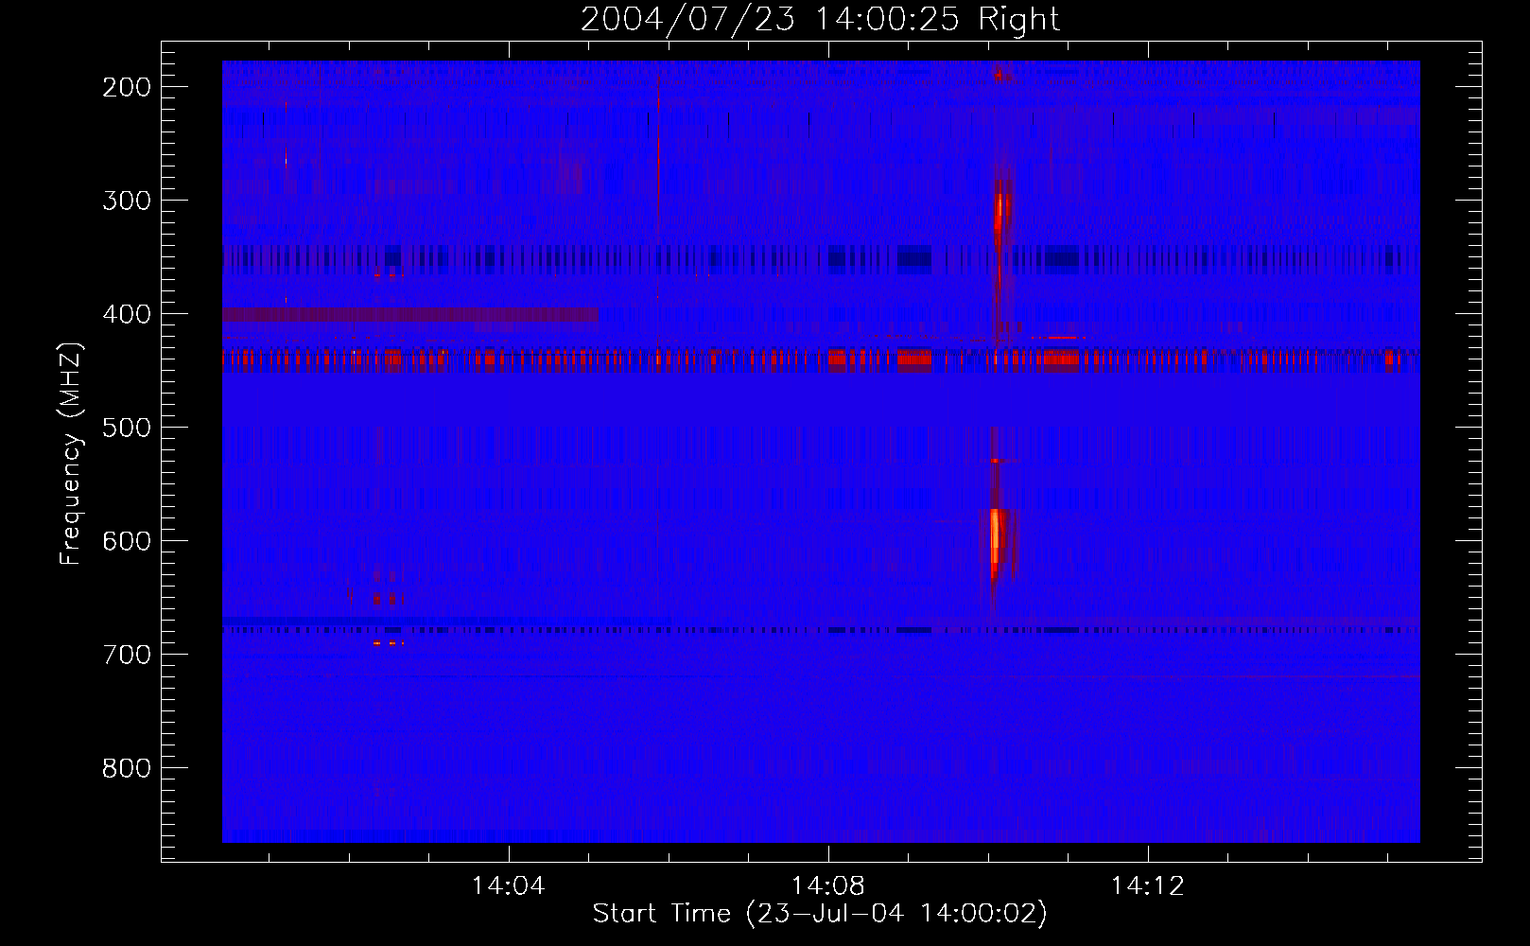The image size is (1530, 946).
Task: Click the "Frequency (MHZ)" axis label
Action: pyautogui.click(x=71, y=453)
